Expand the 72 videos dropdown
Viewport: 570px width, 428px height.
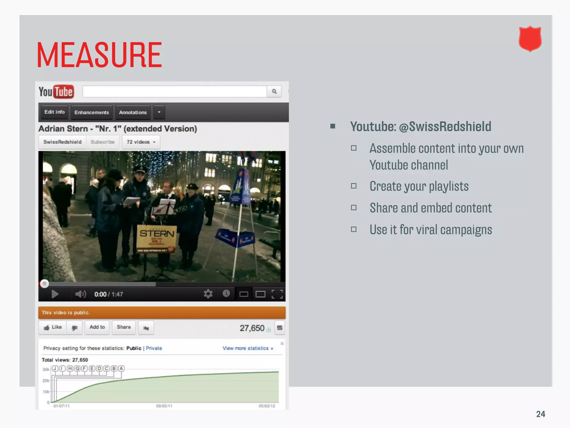click(x=141, y=142)
